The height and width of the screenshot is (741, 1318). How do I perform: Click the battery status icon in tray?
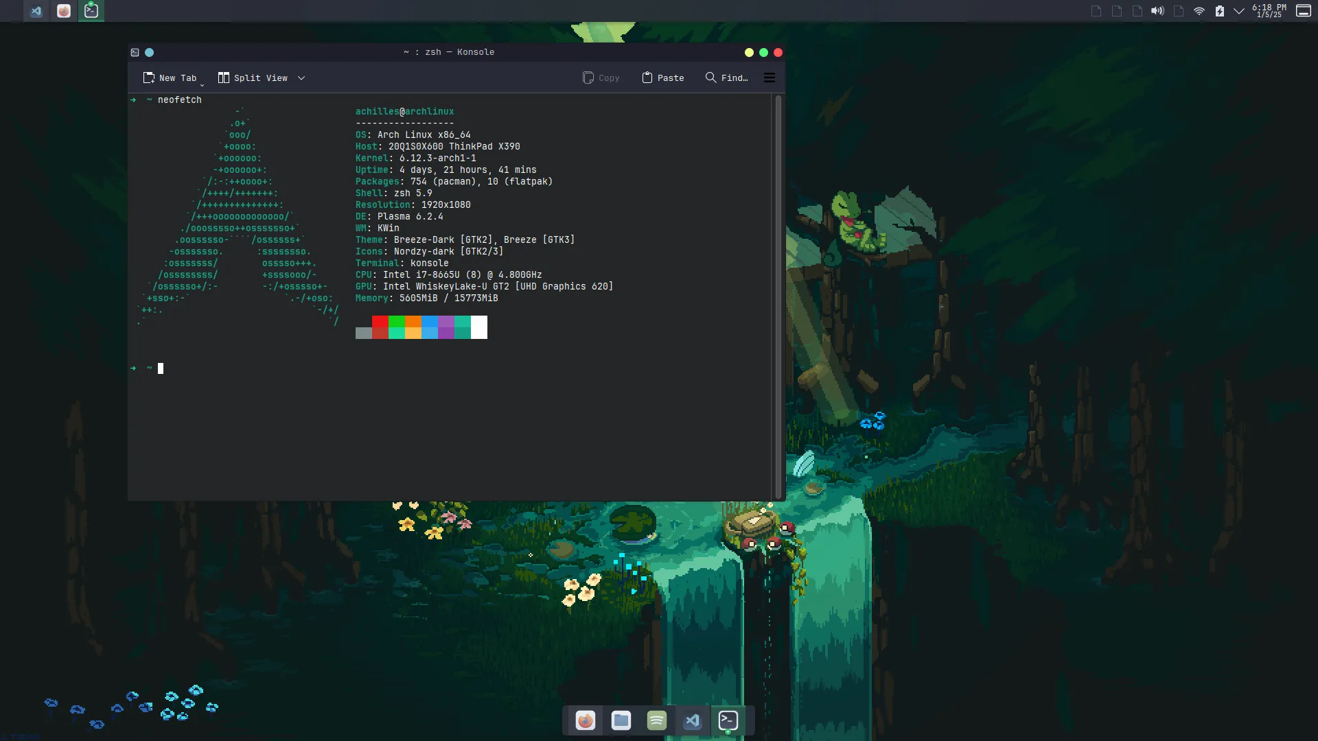1218,10
